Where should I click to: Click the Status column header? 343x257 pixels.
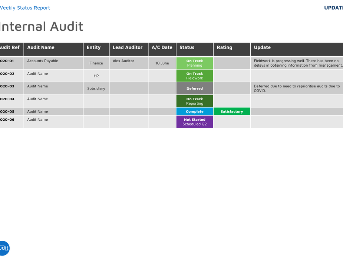pos(195,49)
